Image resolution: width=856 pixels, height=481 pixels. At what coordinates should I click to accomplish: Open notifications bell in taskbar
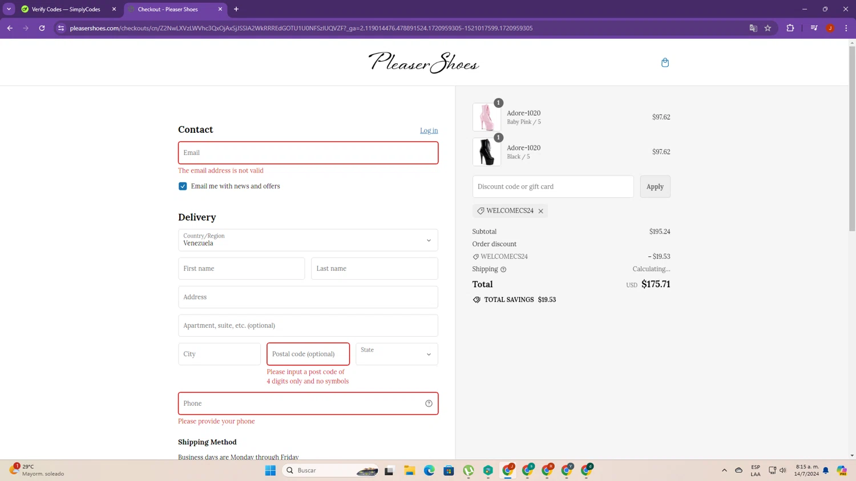826,470
